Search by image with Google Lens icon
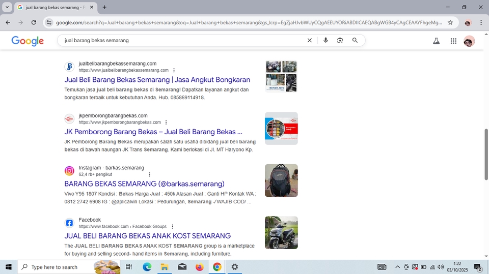Image resolution: width=489 pixels, height=274 pixels. tap(340, 40)
